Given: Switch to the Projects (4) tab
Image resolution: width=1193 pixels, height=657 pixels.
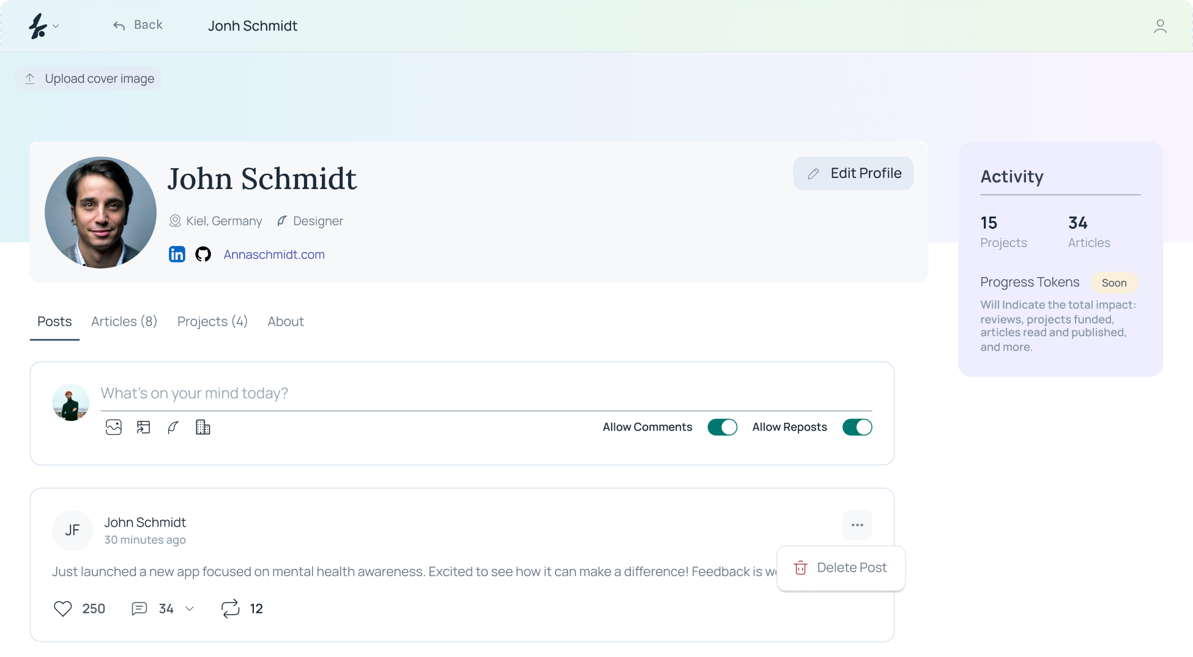Looking at the screenshot, I should click(x=212, y=321).
